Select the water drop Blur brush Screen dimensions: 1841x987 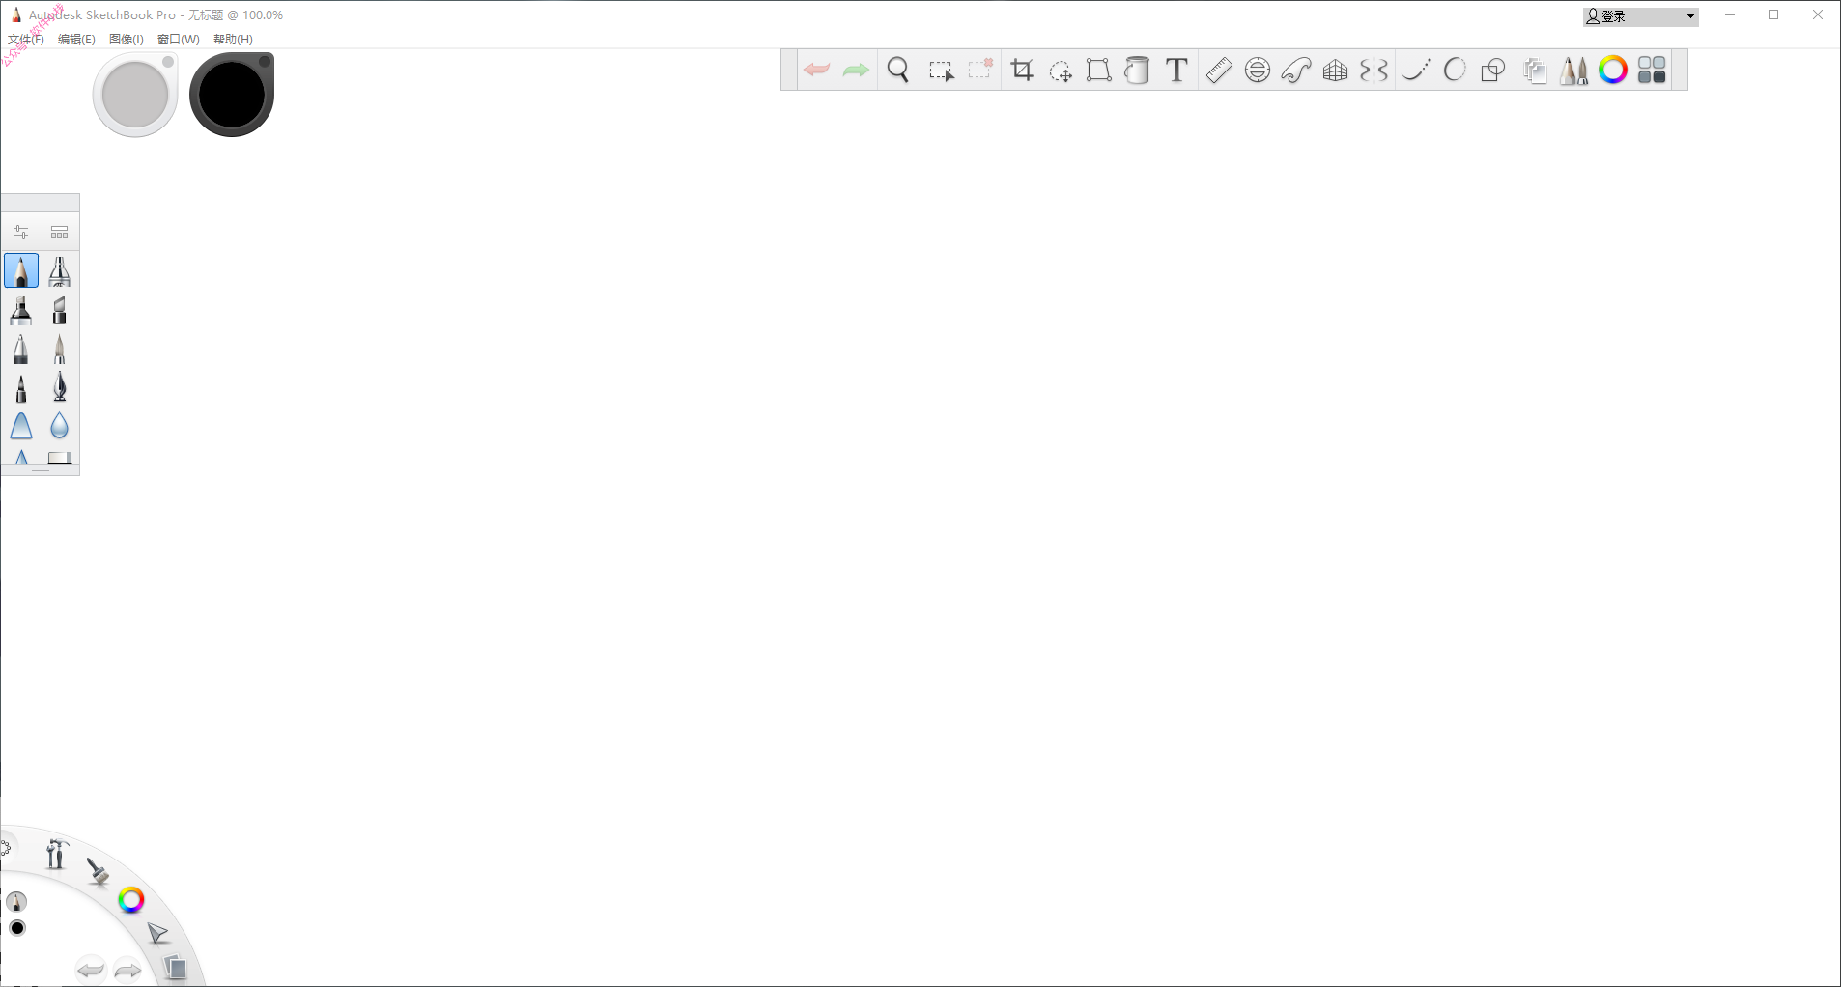coord(60,426)
